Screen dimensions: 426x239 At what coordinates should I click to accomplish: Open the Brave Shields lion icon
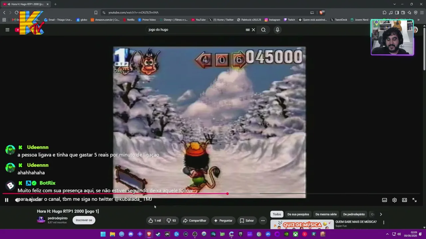coord(321,13)
